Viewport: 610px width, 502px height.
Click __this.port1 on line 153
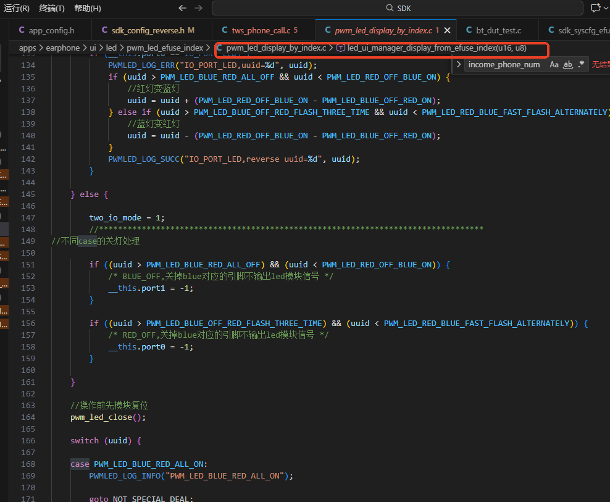click(136, 288)
